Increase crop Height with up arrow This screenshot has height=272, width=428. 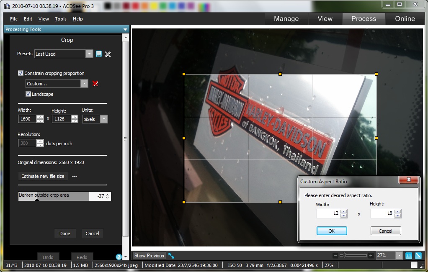tap(75, 117)
